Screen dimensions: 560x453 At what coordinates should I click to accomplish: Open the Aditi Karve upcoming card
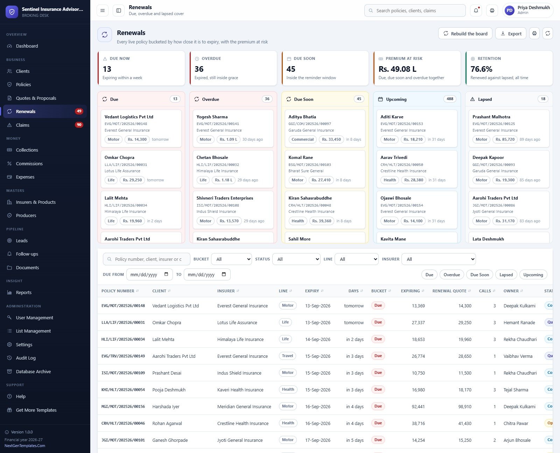(x=417, y=128)
